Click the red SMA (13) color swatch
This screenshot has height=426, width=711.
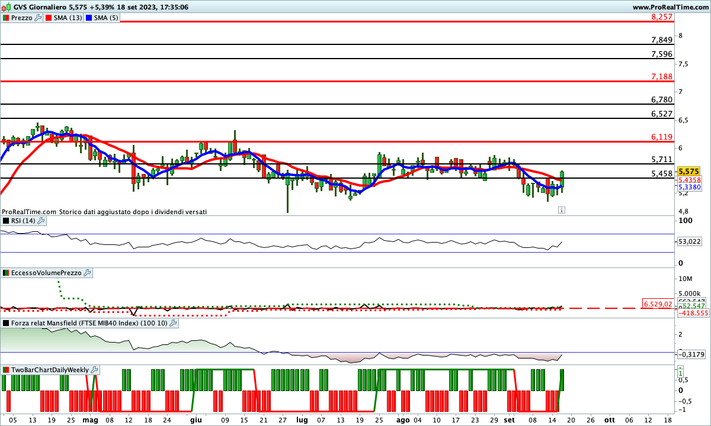tap(49, 18)
